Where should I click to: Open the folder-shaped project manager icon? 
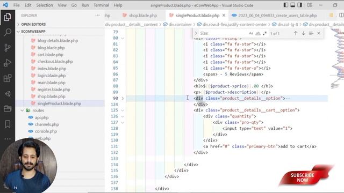[x=8, y=108]
